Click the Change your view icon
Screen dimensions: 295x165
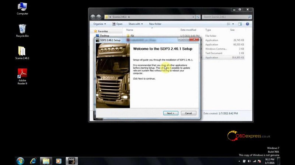click(x=229, y=24)
